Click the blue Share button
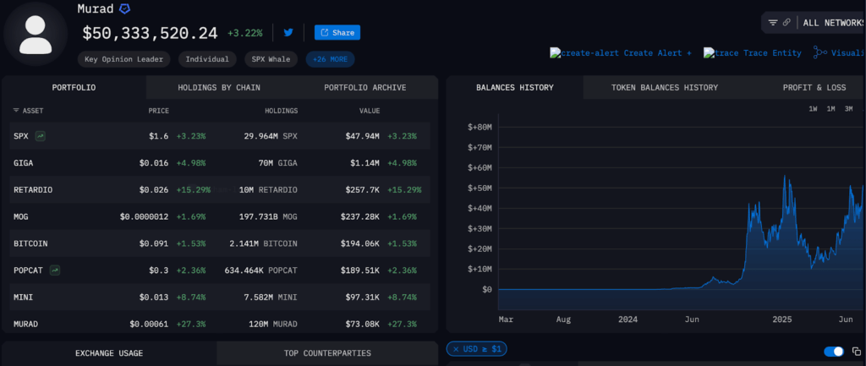This screenshot has height=366, width=866. [x=337, y=33]
